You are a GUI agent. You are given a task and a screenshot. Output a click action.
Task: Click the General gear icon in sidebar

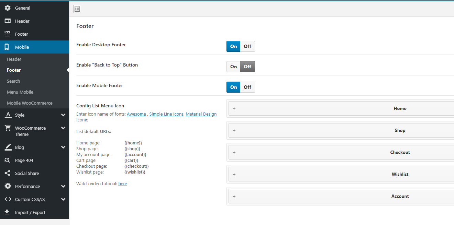[x=8, y=8]
